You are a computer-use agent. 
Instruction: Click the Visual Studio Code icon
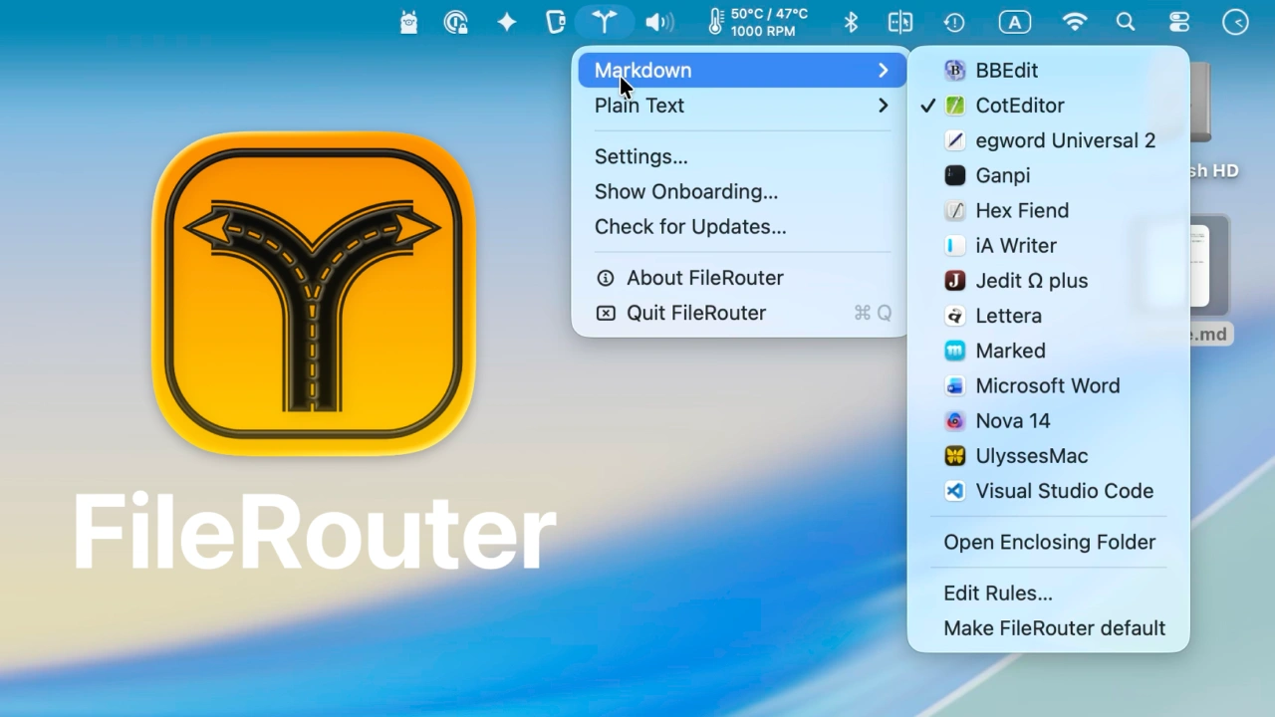[x=955, y=491]
